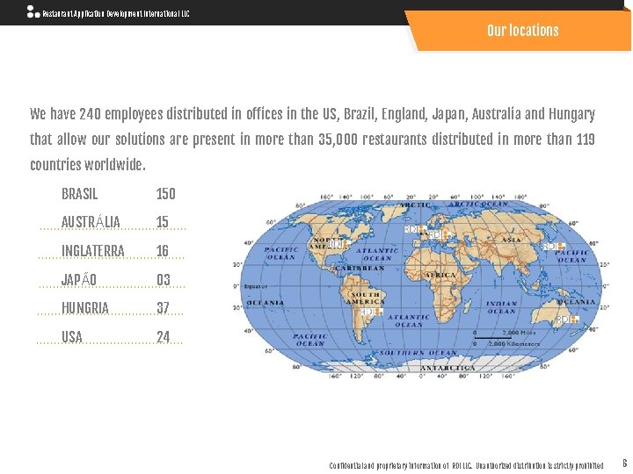
Task: Click the 'AUSTRÁLIA' country label
Action: click(x=91, y=222)
